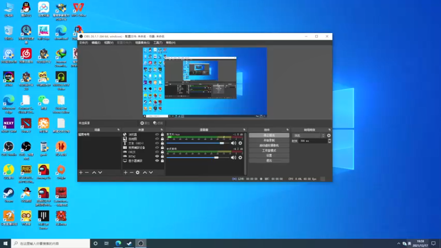Open NVIDIA RTX Voice desktop icon
Viewport: 441px width, 248px height.
click(61, 80)
